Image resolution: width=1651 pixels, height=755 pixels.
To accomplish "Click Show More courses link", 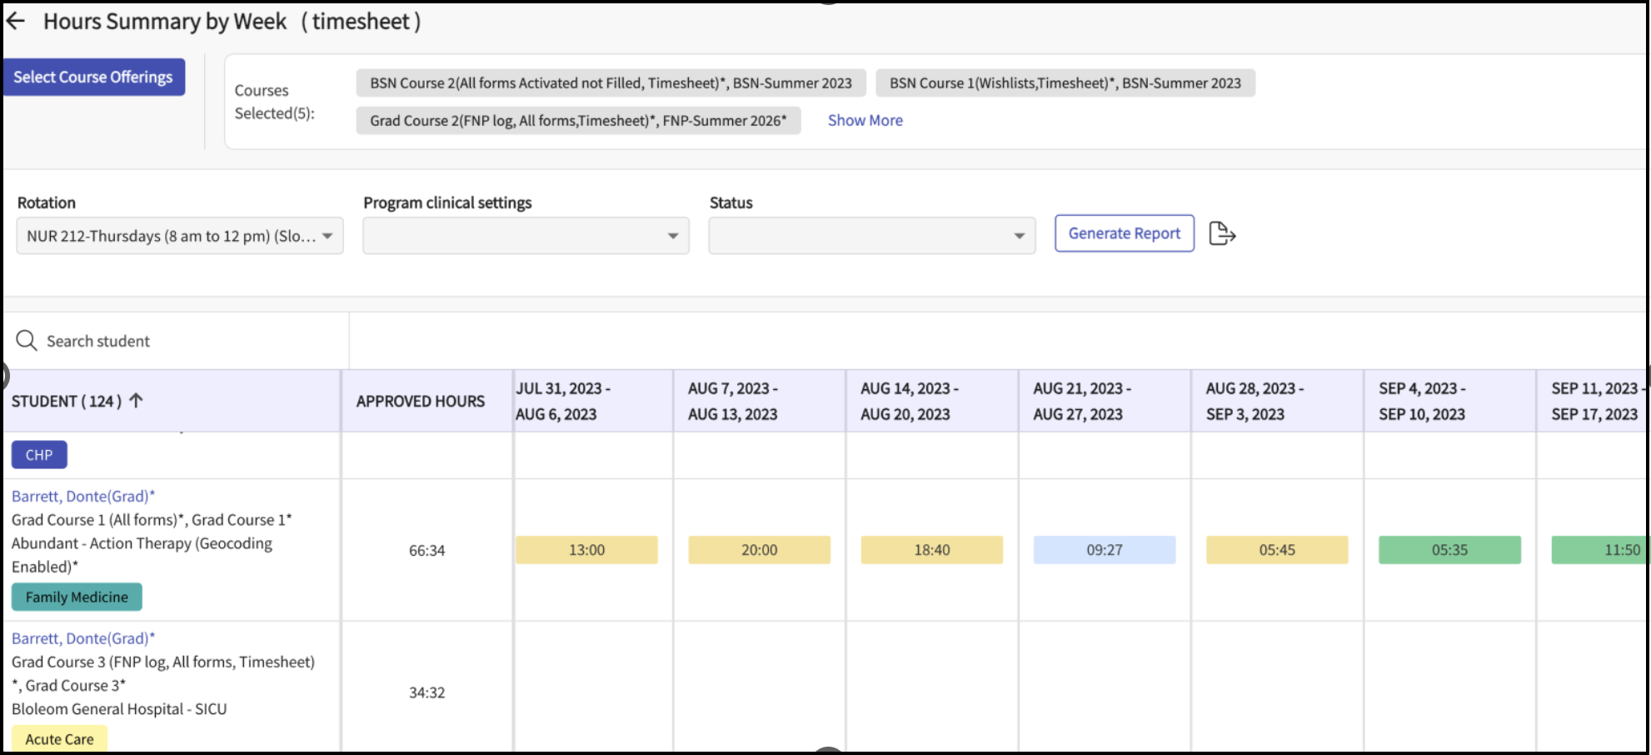I will tap(865, 121).
